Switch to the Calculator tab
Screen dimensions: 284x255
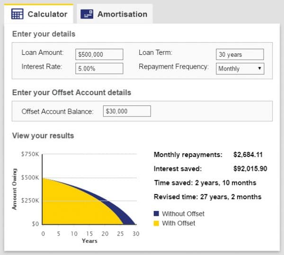pos(39,14)
